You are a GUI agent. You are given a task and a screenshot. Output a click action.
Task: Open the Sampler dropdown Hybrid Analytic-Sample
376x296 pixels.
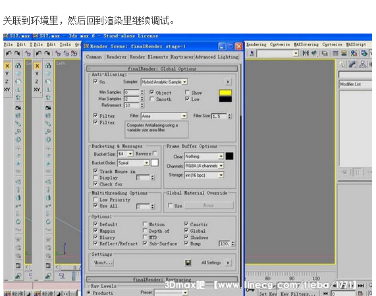(x=164, y=82)
